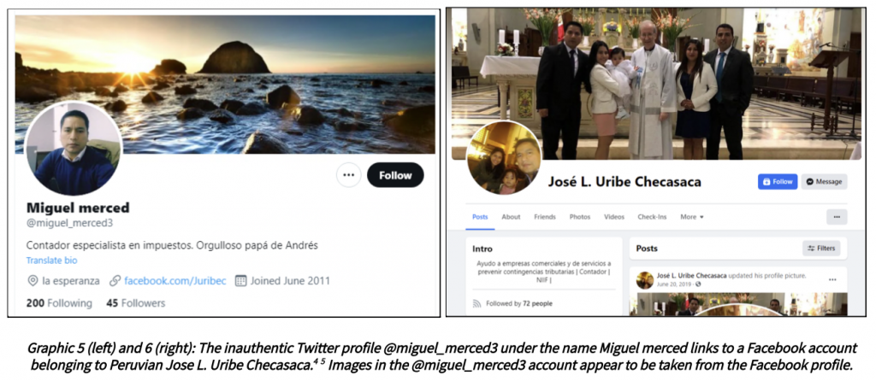This screenshot has width=876, height=381.
Task: Click Translate bio link
Action: pyautogui.click(x=51, y=261)
